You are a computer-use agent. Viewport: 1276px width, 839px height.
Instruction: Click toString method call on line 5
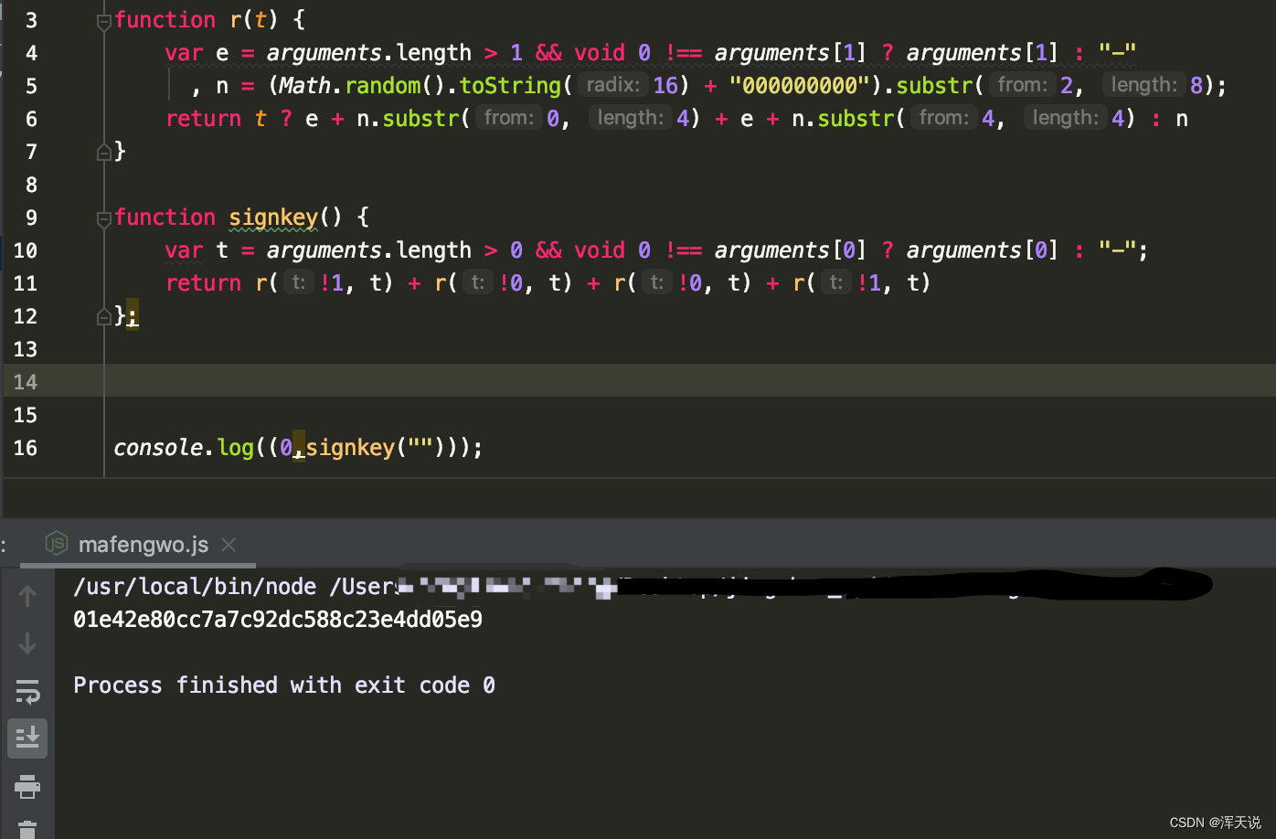(510, 86)
